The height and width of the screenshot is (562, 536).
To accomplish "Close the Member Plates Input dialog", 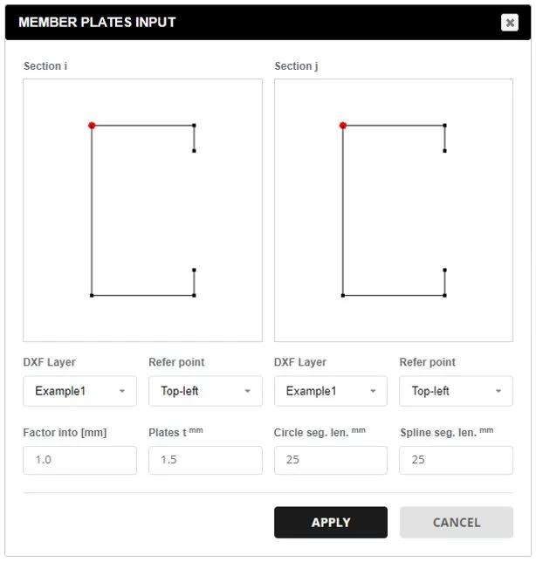I will pos(509,23).
